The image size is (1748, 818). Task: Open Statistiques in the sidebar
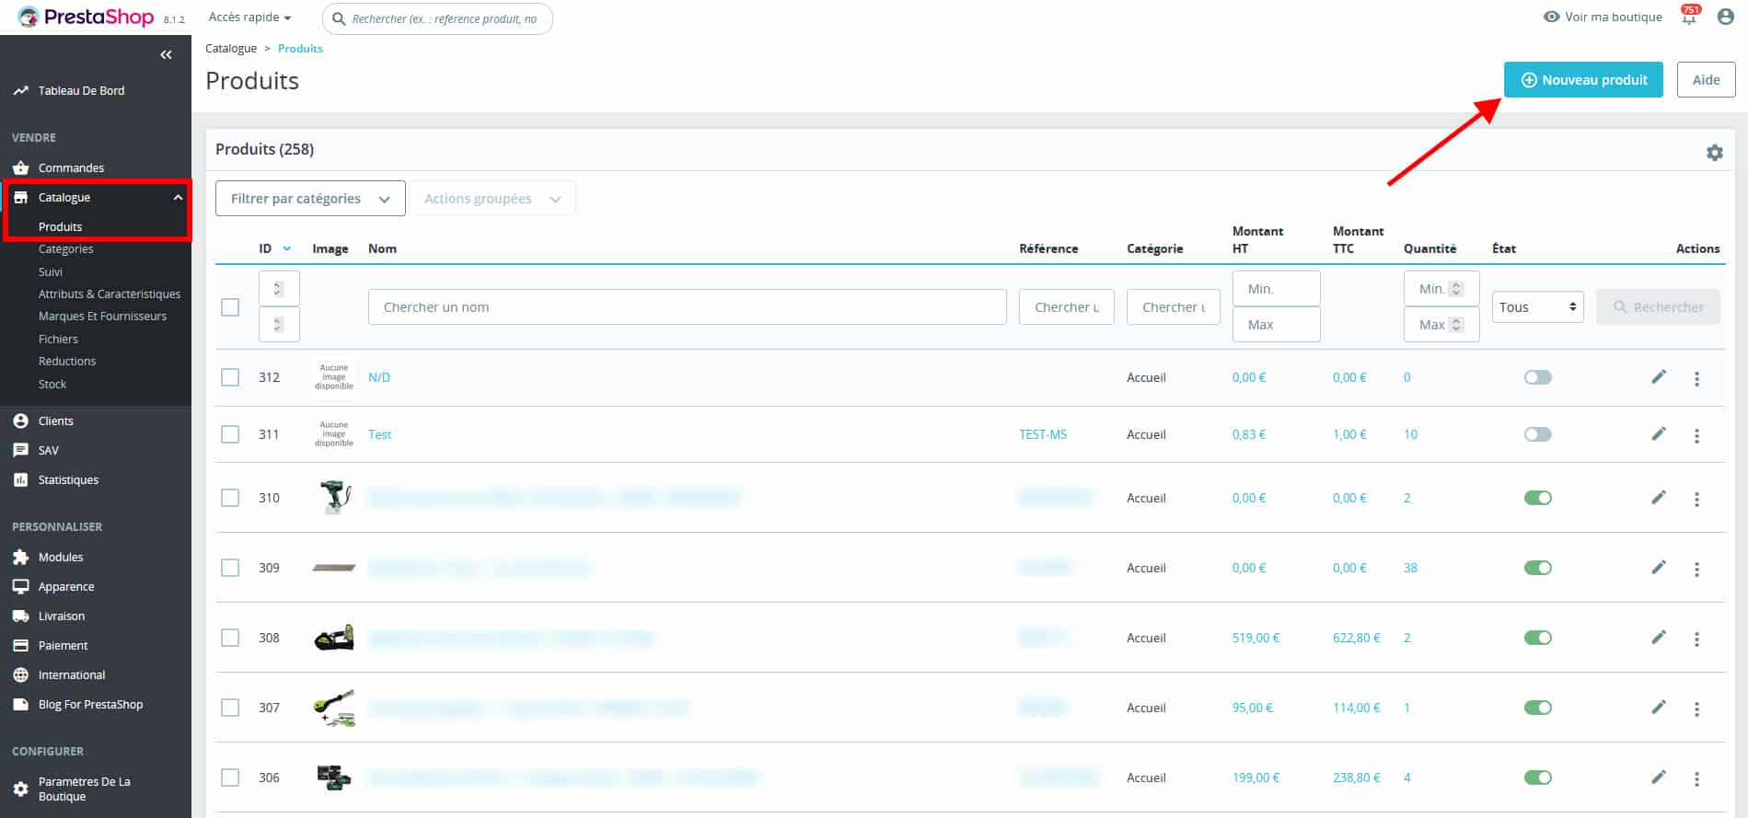point(68,479)
